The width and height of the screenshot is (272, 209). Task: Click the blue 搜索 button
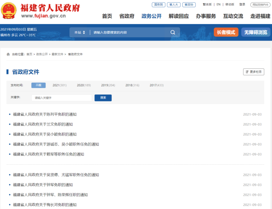(x=103, y=98)
